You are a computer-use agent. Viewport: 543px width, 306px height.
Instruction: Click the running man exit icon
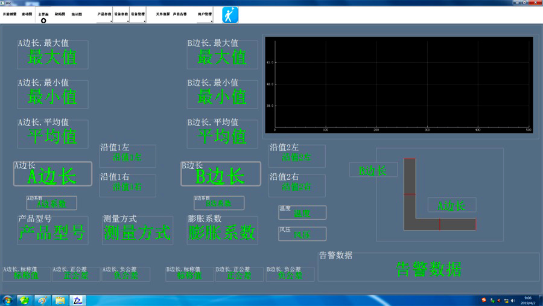[x=230, y=15]
